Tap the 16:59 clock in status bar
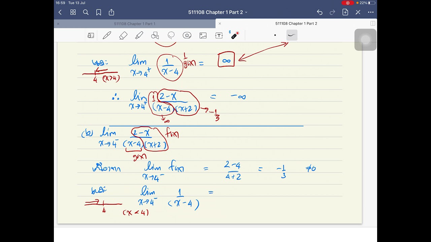431x242 pixels. (x=60, y=3)
